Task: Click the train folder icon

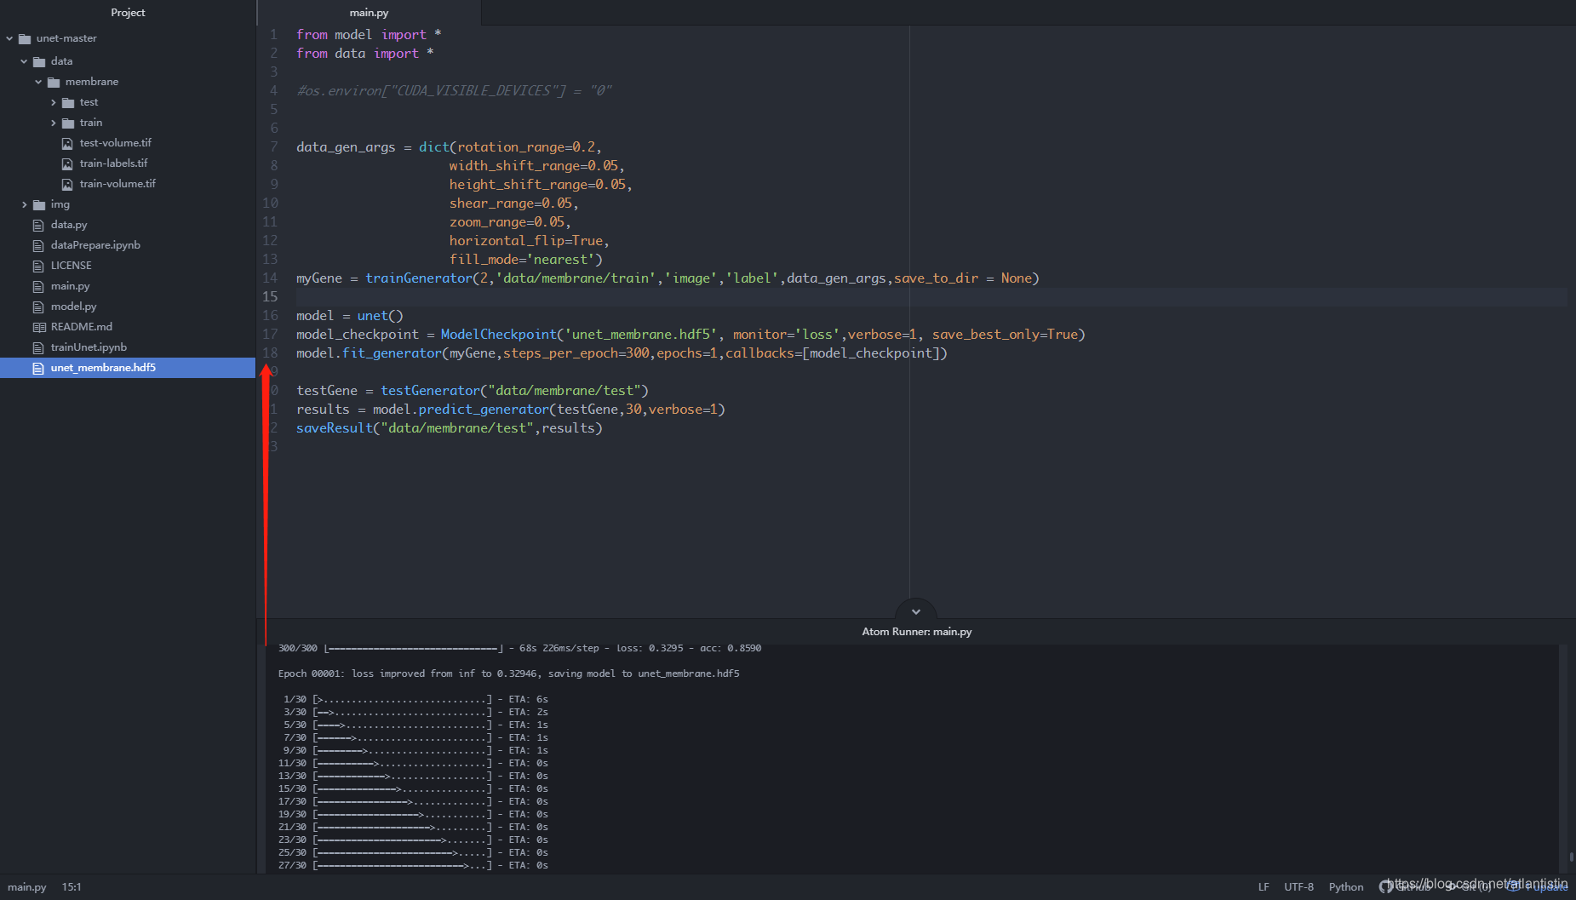Action: (68, 123)
